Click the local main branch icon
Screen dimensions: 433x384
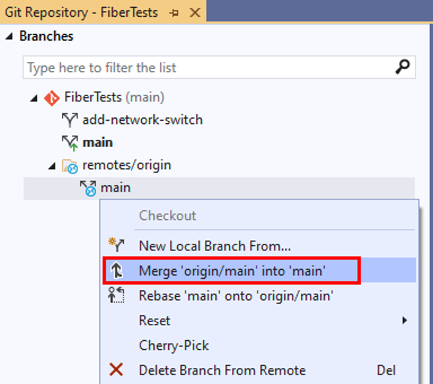(70, 143)
